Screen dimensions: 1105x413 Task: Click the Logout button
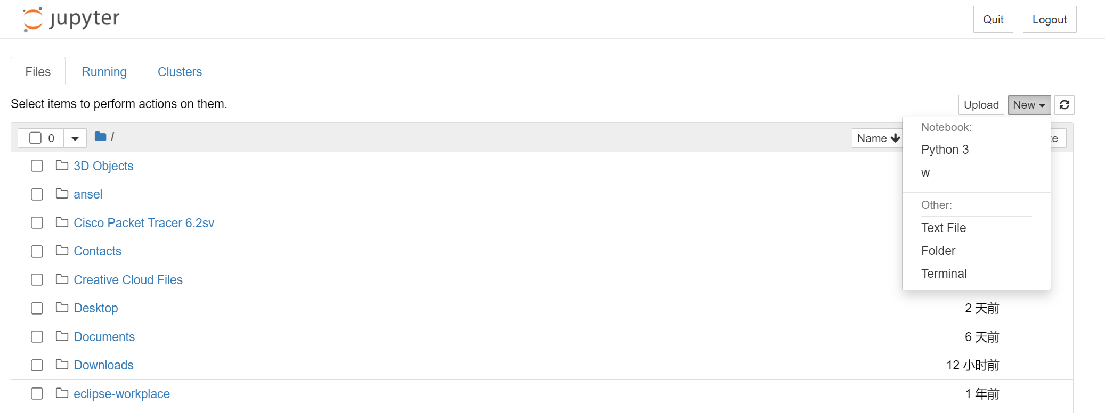tap(1049, 19)
